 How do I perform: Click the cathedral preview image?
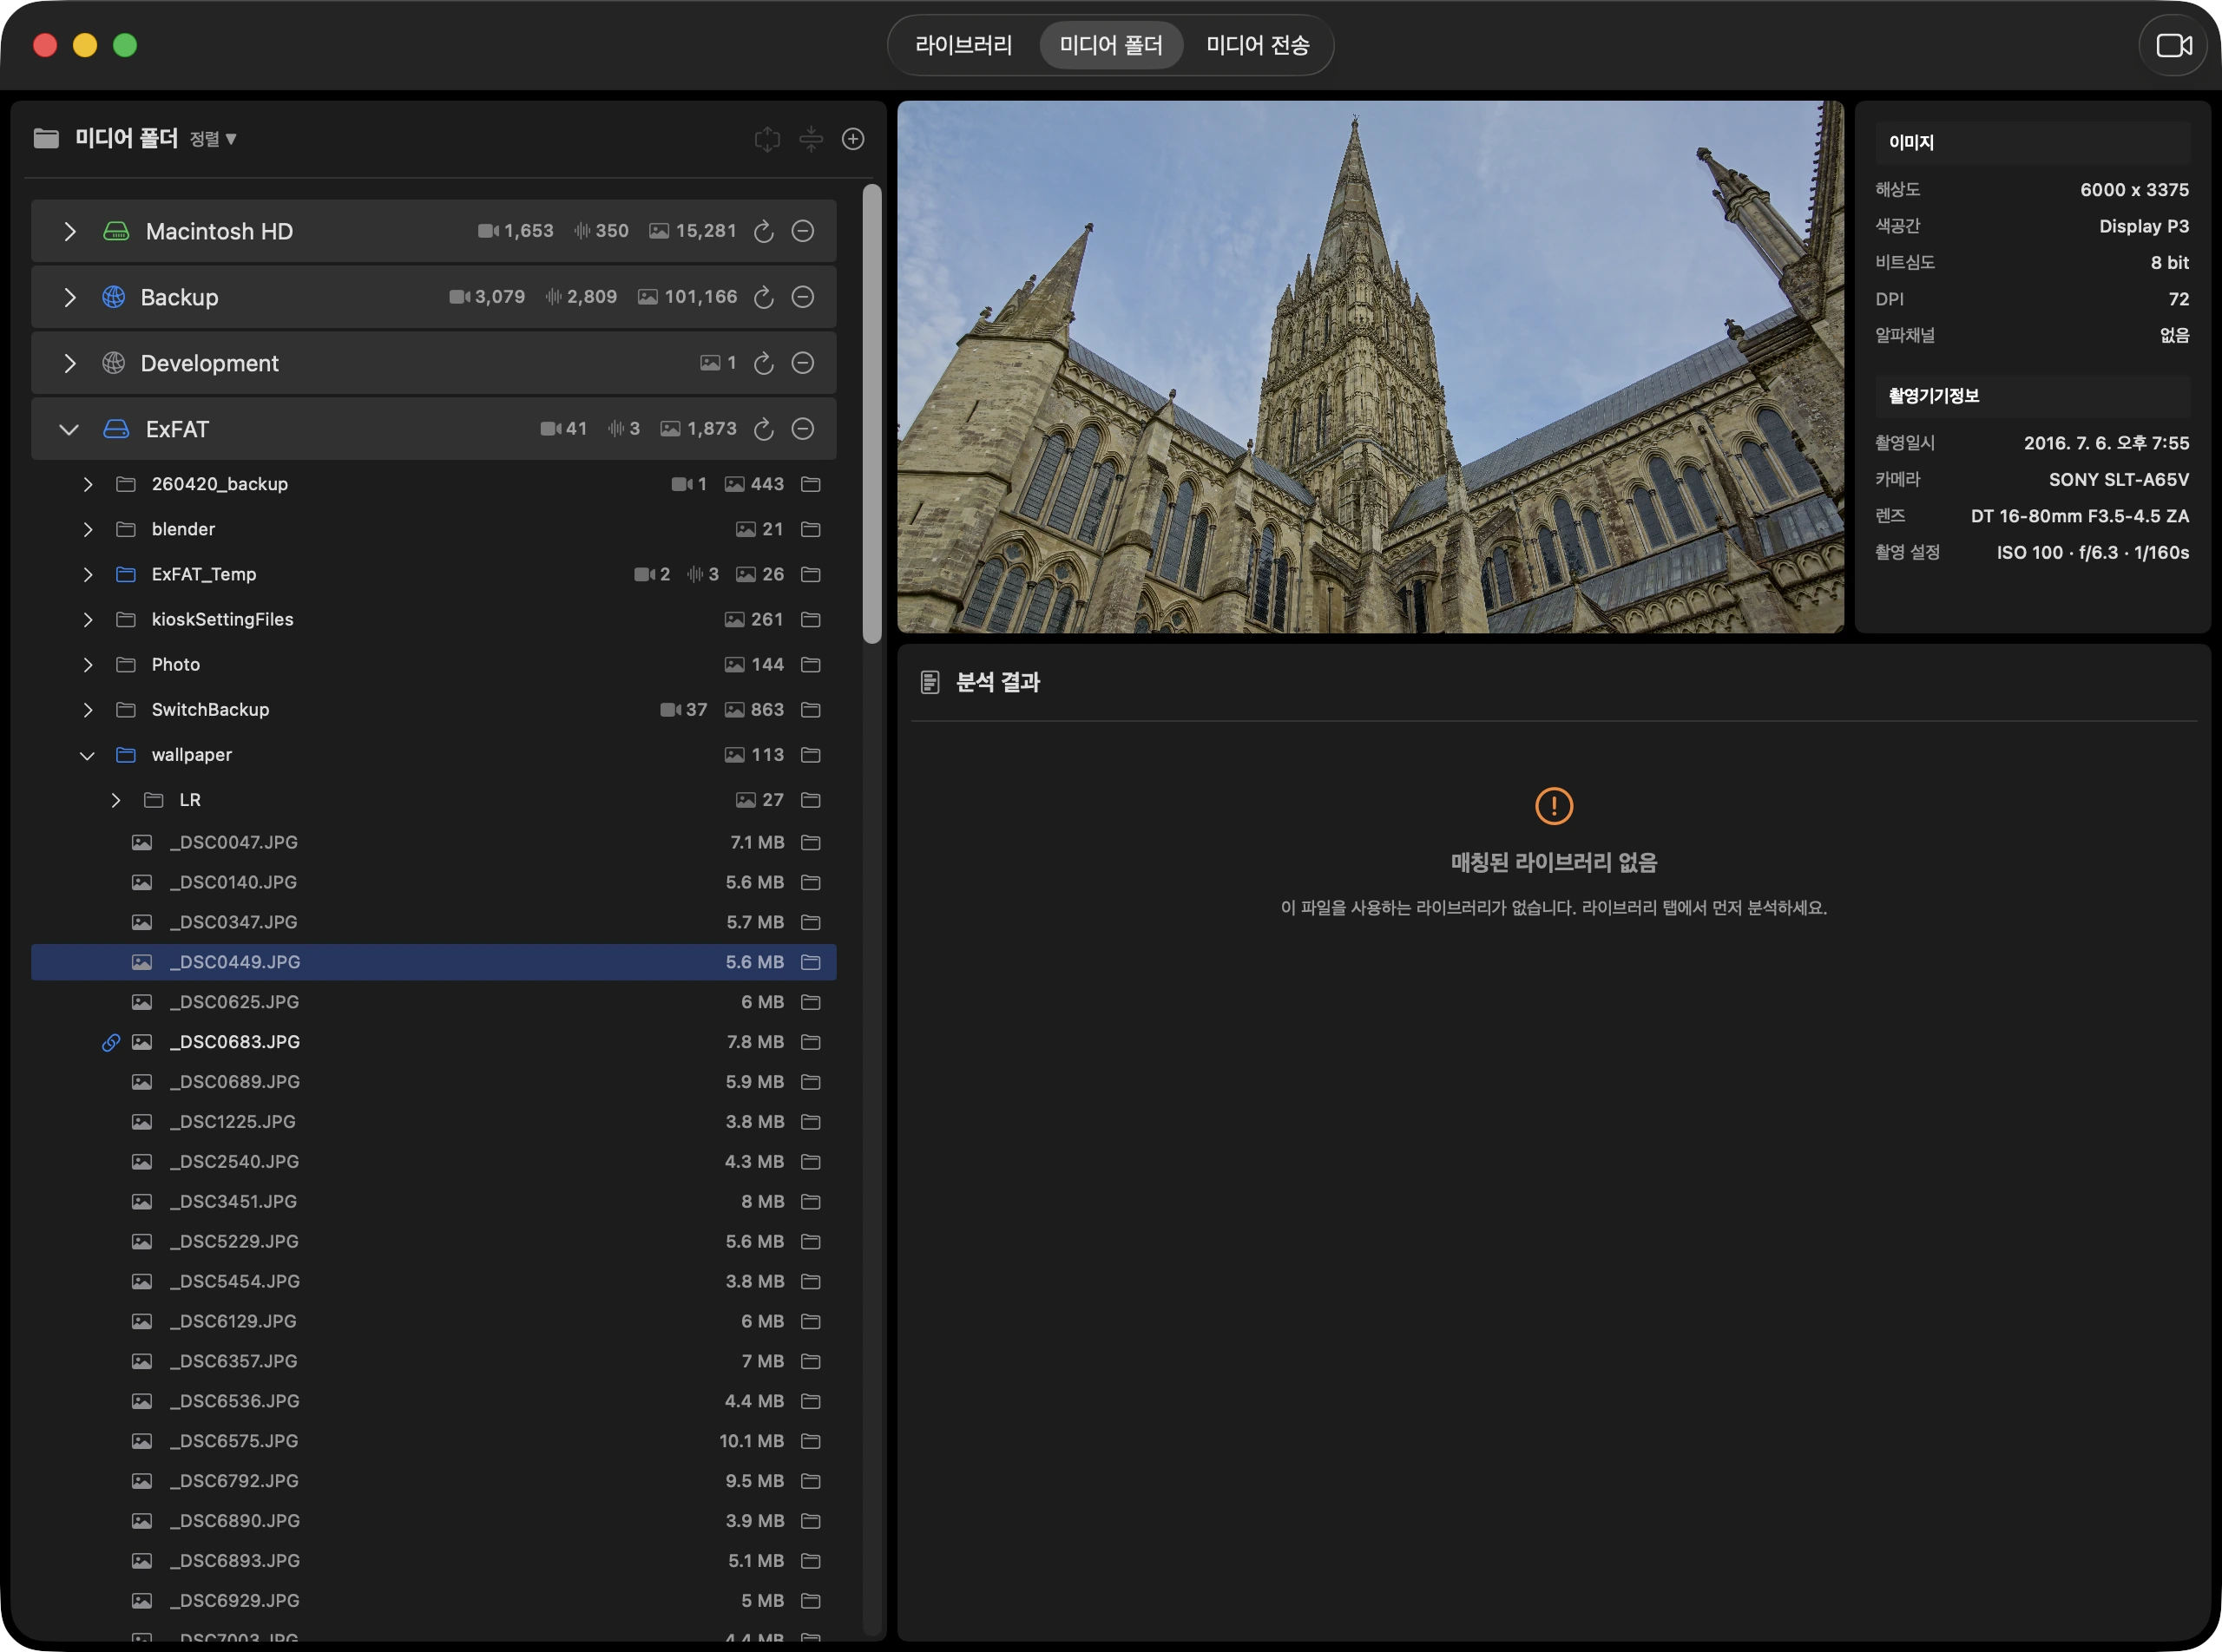[1371, 367]
